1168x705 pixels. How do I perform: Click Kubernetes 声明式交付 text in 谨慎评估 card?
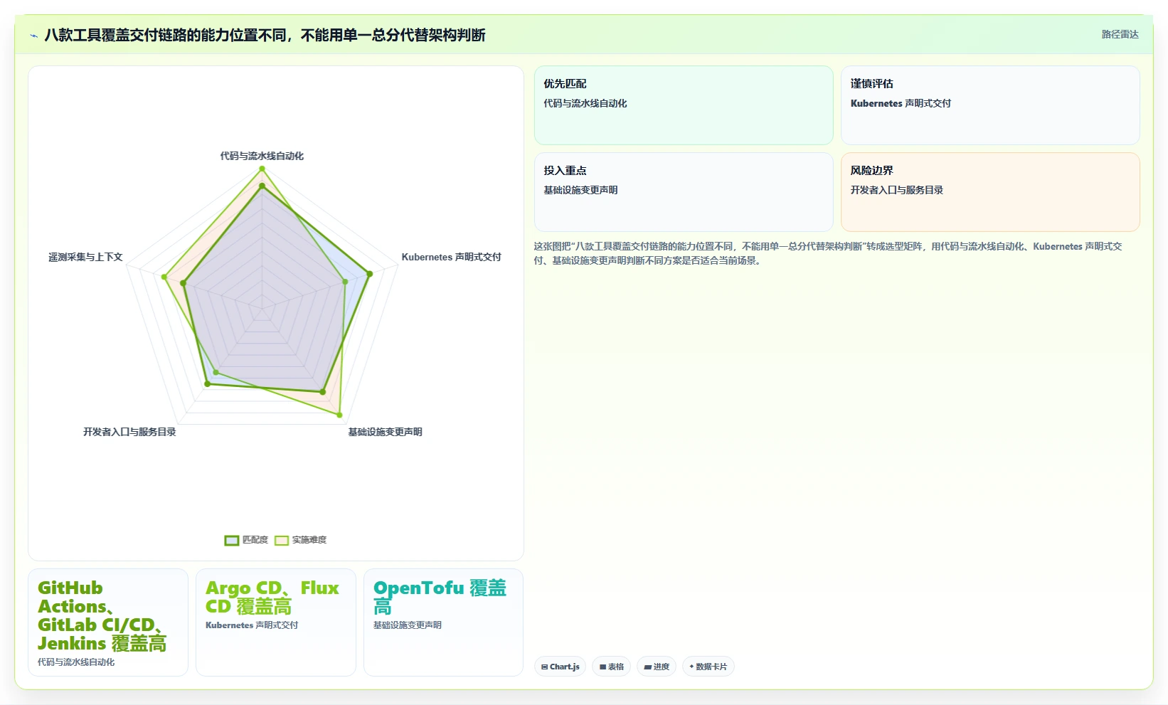901,103
